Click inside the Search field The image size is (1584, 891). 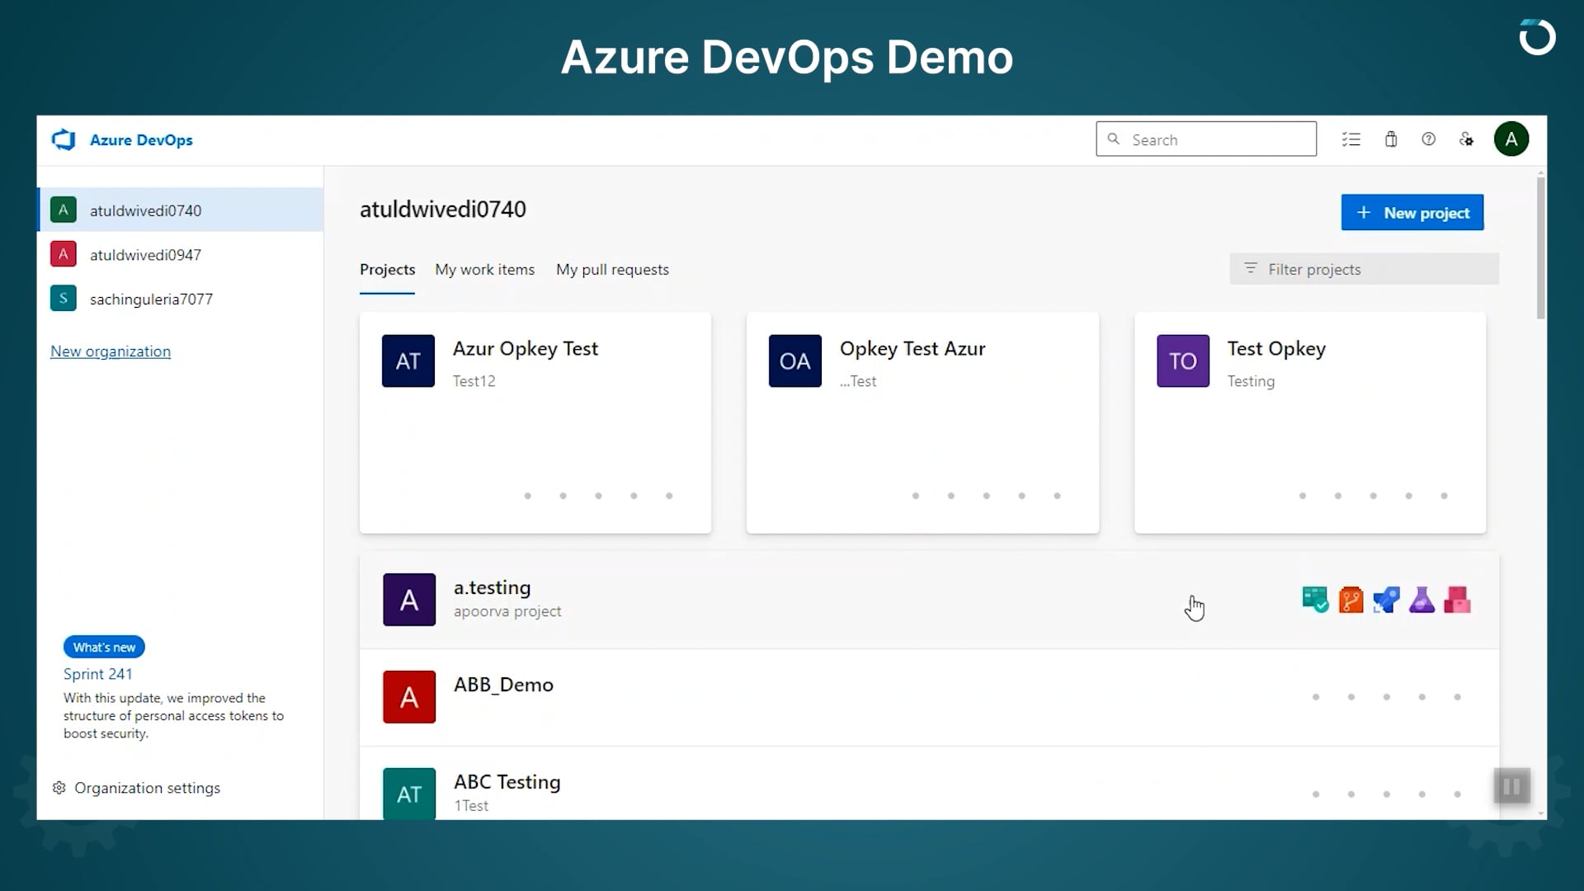[1206, 139]
